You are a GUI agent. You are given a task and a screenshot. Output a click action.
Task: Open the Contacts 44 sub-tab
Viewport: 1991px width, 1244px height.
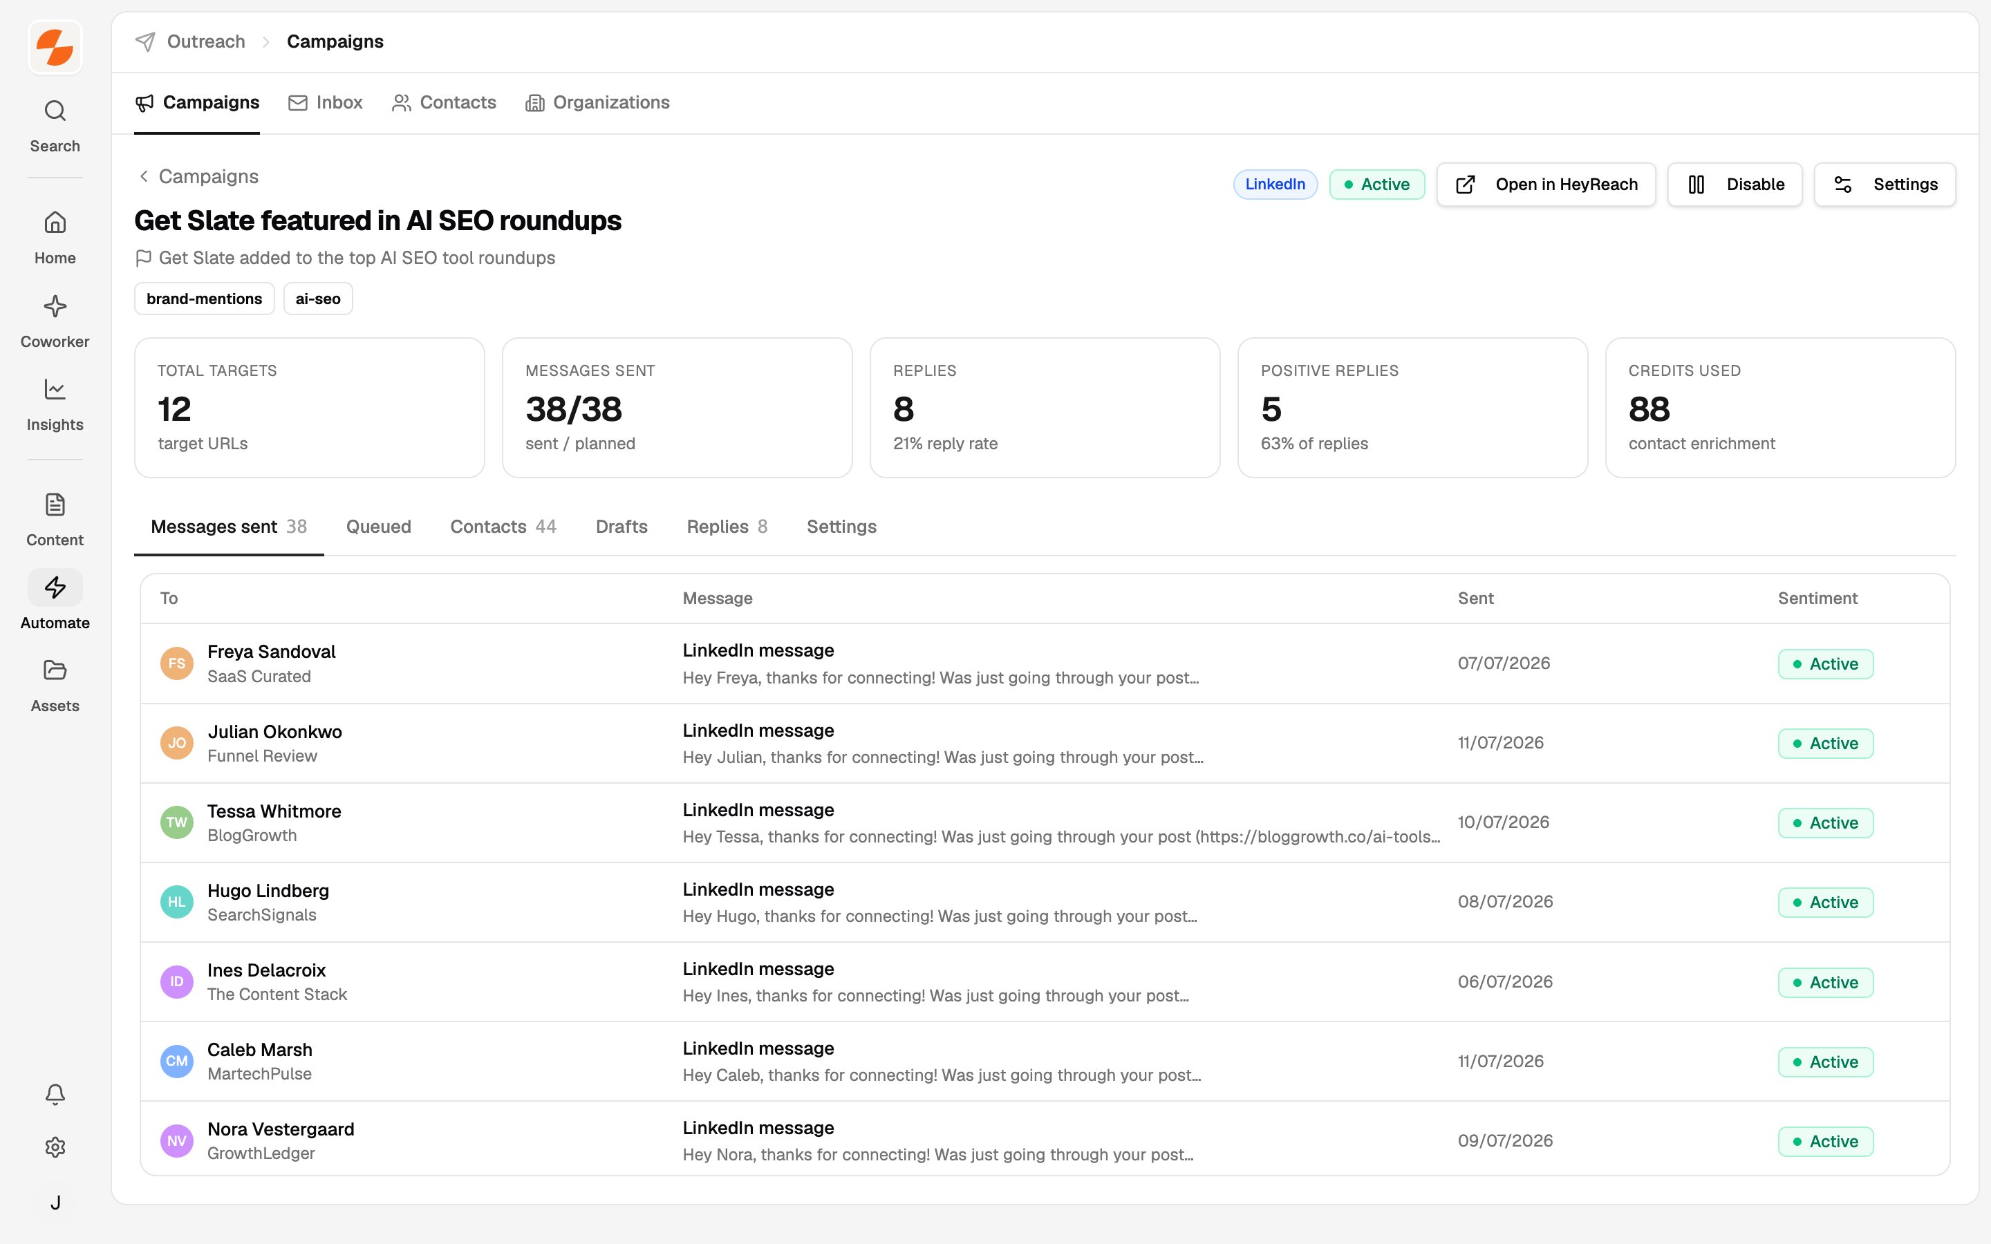[x=503, y=527]
